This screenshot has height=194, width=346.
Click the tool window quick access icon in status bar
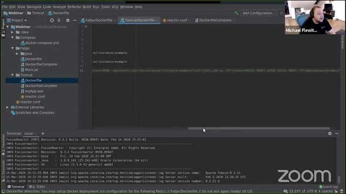click(x=4, y=191)
